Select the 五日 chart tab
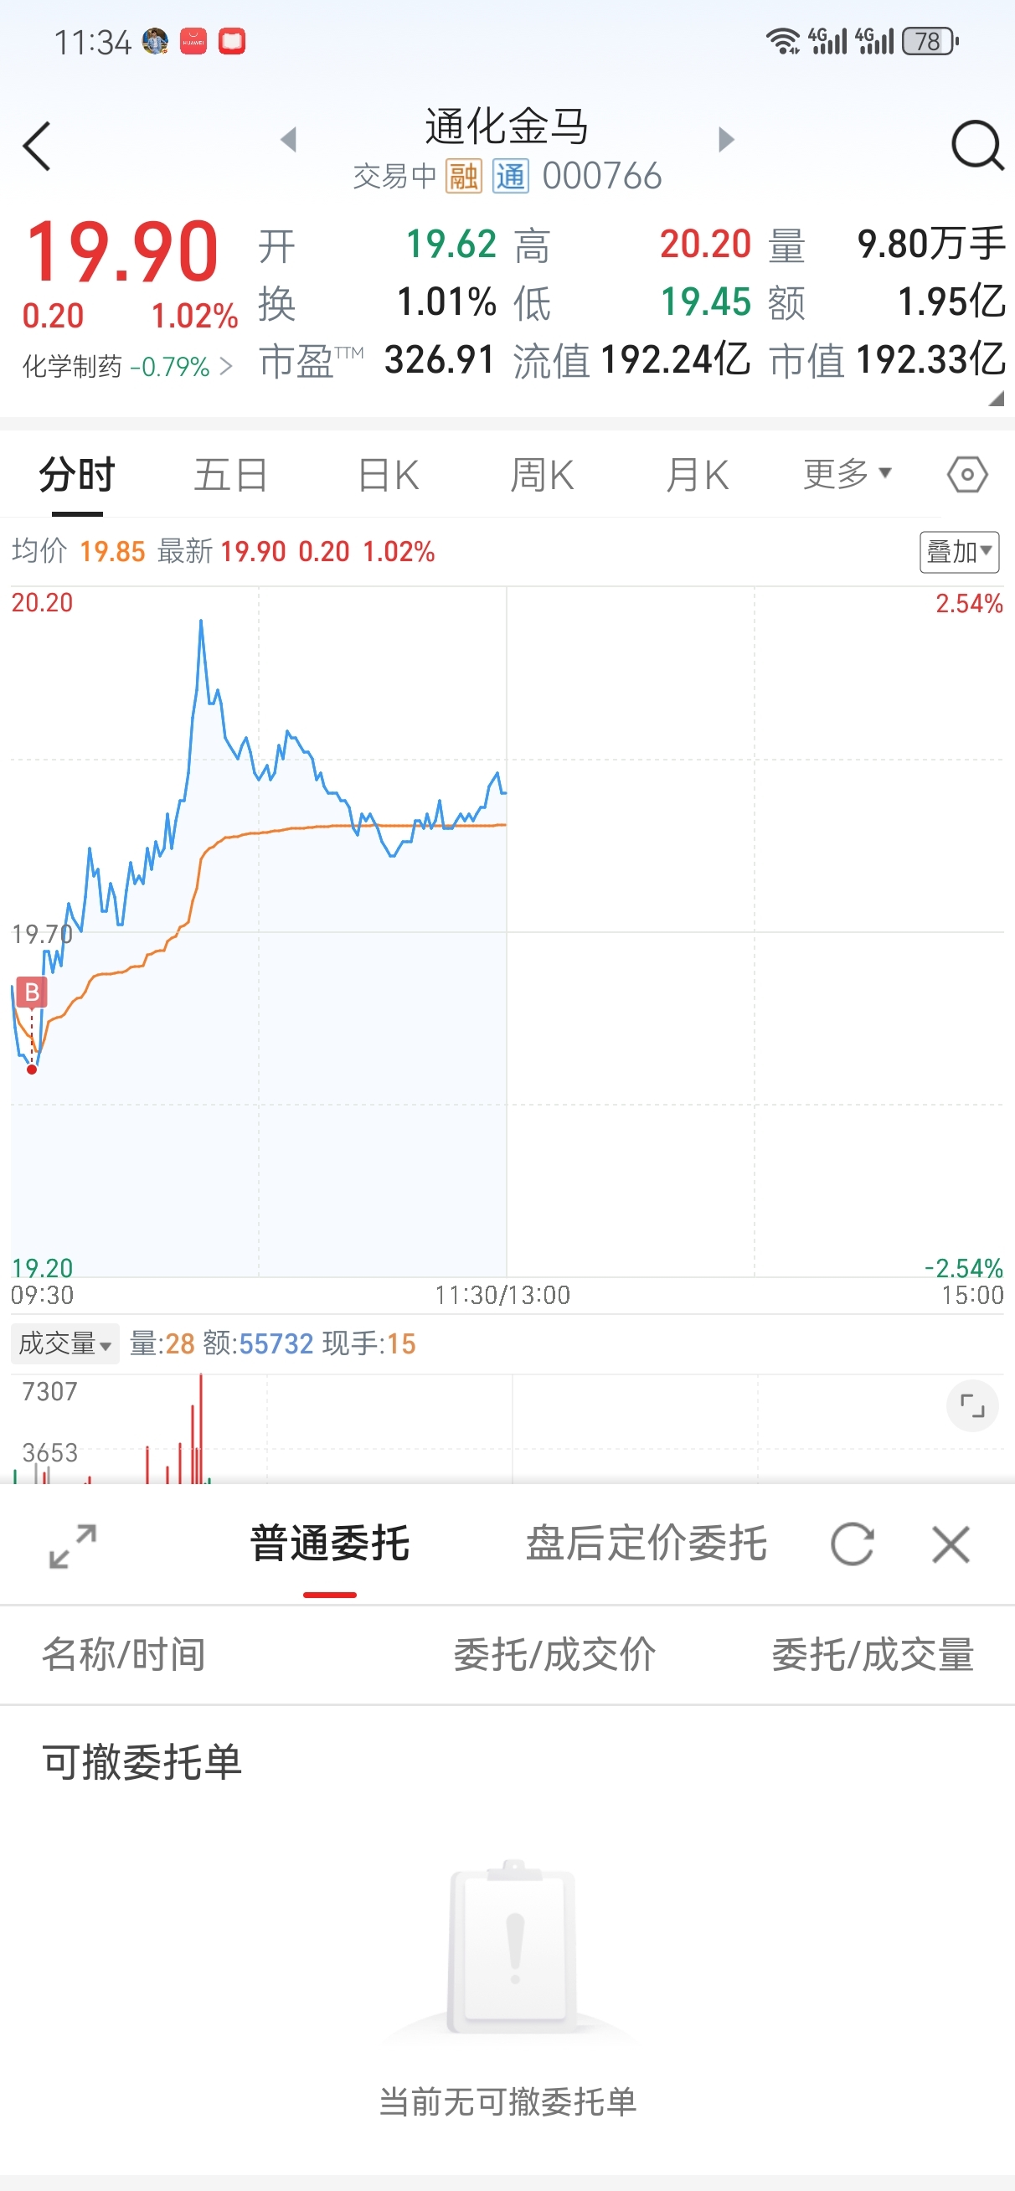This screenshot has height=2191, width=1015. pos(230,475)
